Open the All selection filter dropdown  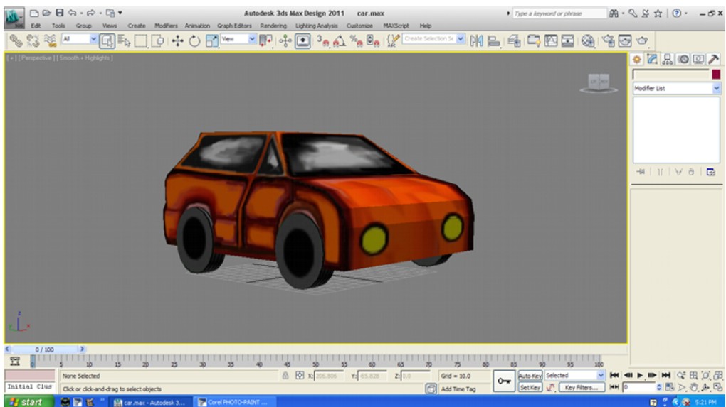(x=79, y=39)
